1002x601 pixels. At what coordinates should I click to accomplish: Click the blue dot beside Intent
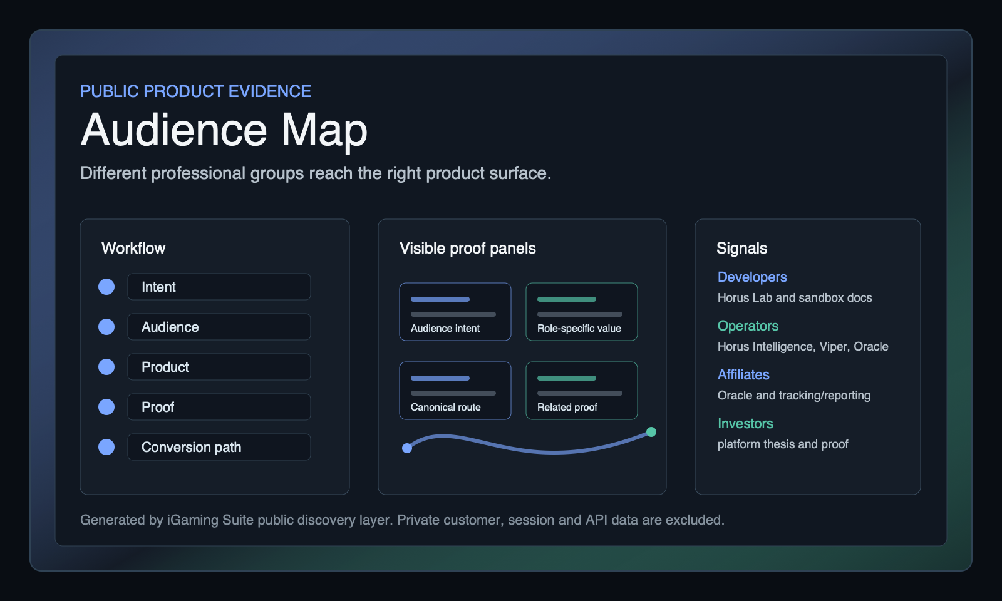pyautogui.click(x=106, y=287)
